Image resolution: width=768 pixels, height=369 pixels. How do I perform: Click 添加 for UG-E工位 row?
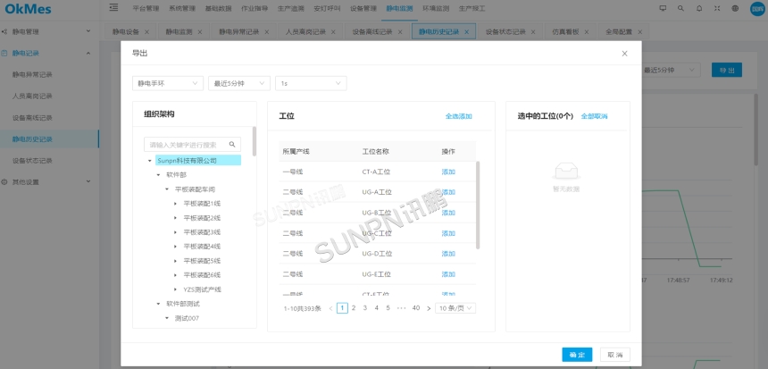448,274
